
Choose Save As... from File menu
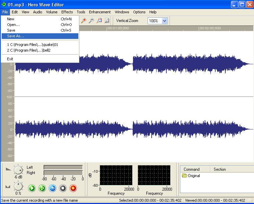(16, 36)
